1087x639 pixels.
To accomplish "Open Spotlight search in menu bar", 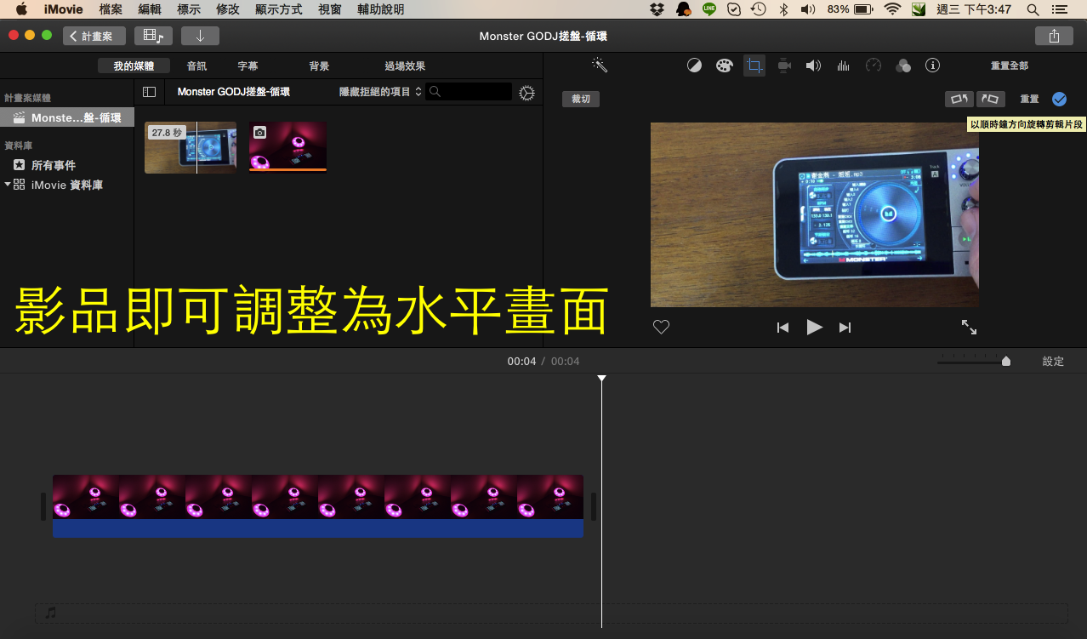I will coord(1033,9).
